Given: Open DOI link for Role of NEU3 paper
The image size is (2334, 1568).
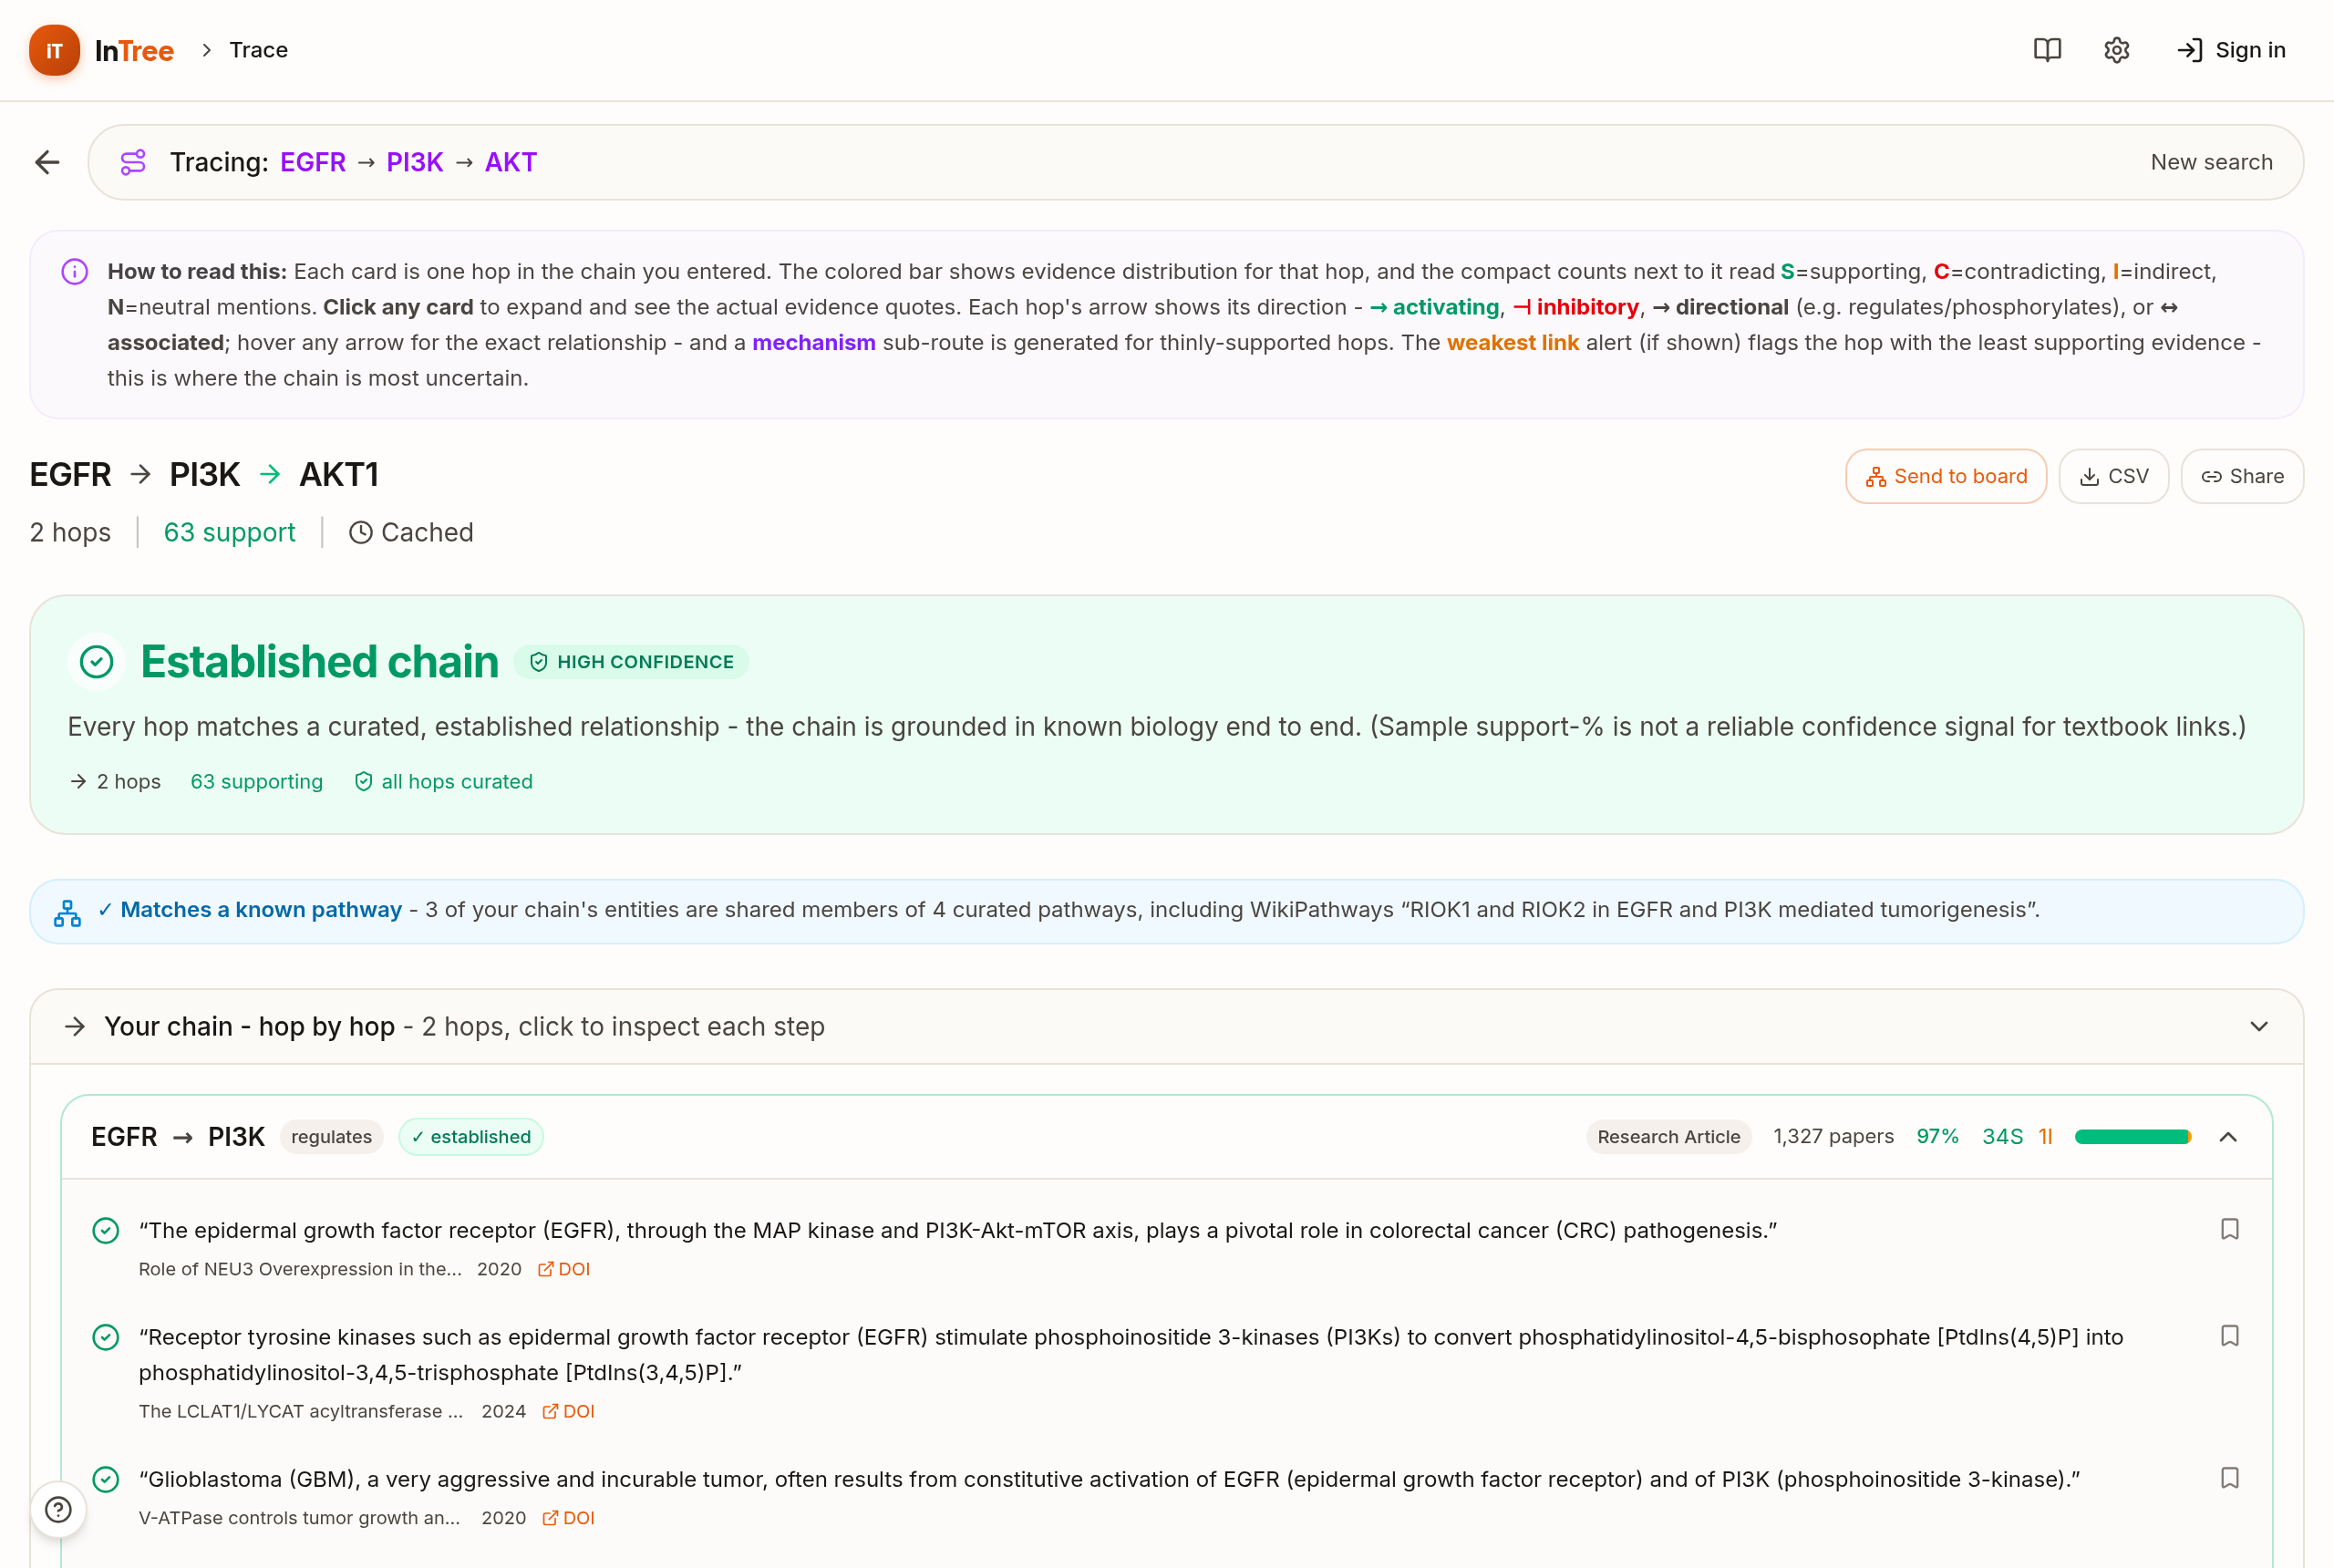Looking at the screenshot, I should pyautogui.click(x=564, y=1269).
